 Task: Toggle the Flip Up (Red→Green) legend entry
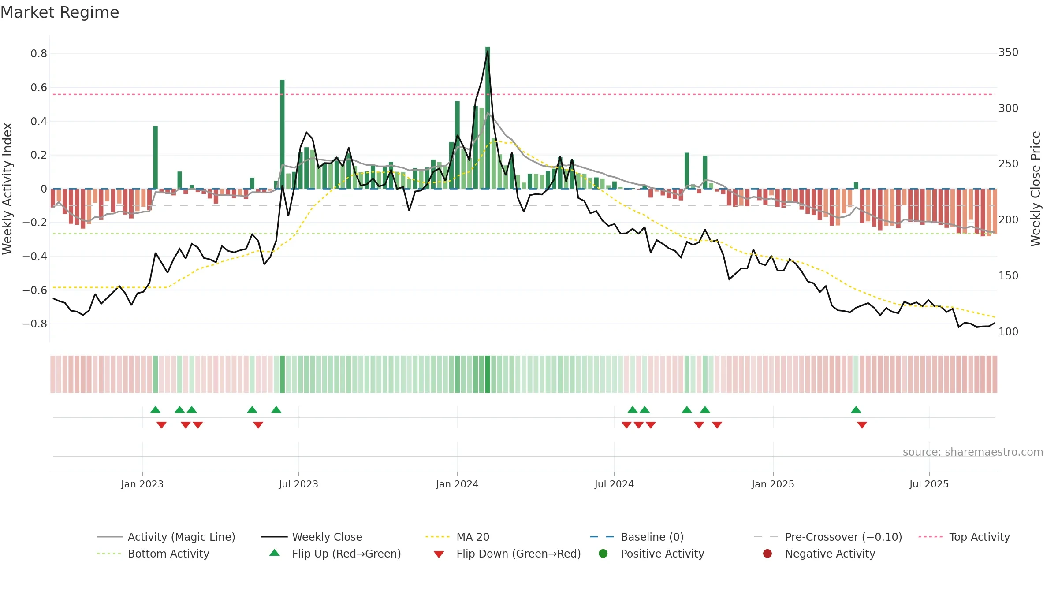tap(335, 554)
